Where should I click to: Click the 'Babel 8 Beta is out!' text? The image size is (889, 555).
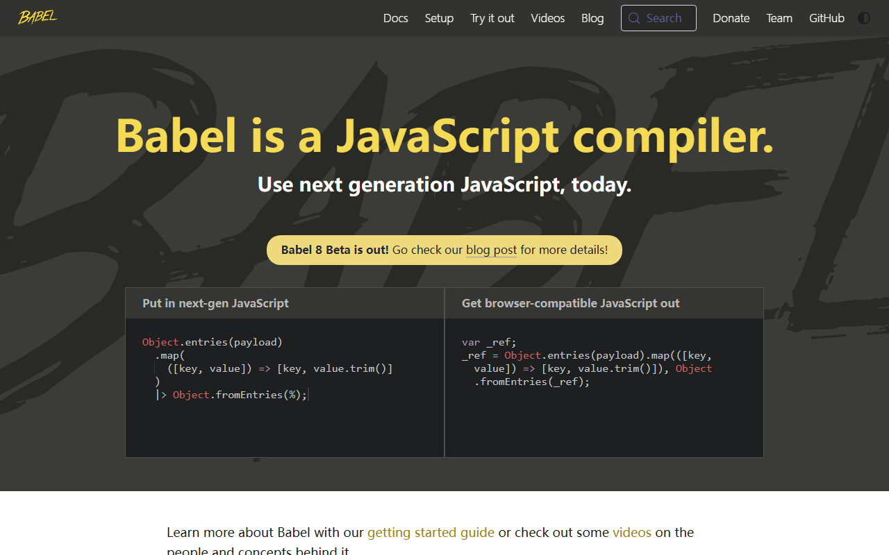click(x=335, y=250)
